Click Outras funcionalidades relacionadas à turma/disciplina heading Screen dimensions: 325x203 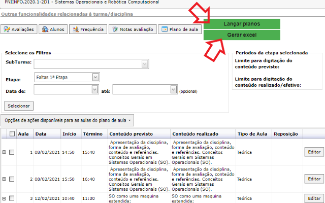pyautogui.click(x=67, y=14)
